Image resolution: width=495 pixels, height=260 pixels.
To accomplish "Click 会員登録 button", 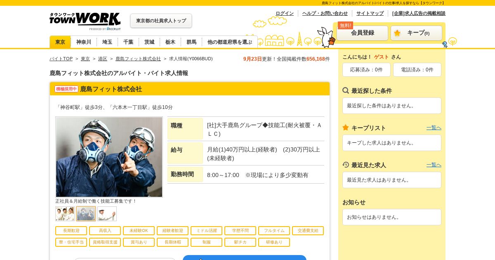I will [x=363, y=33].
